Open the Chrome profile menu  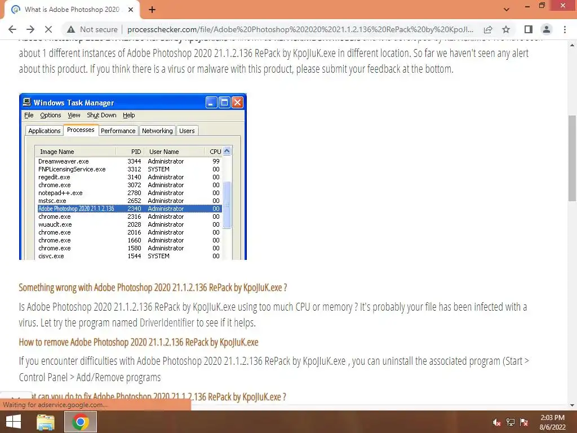[x=547, y=29]
